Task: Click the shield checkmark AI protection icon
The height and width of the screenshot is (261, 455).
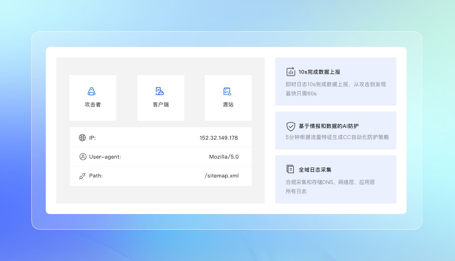Action: coord(291,126)
